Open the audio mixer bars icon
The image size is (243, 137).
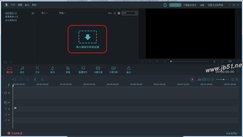click(199, 79)
